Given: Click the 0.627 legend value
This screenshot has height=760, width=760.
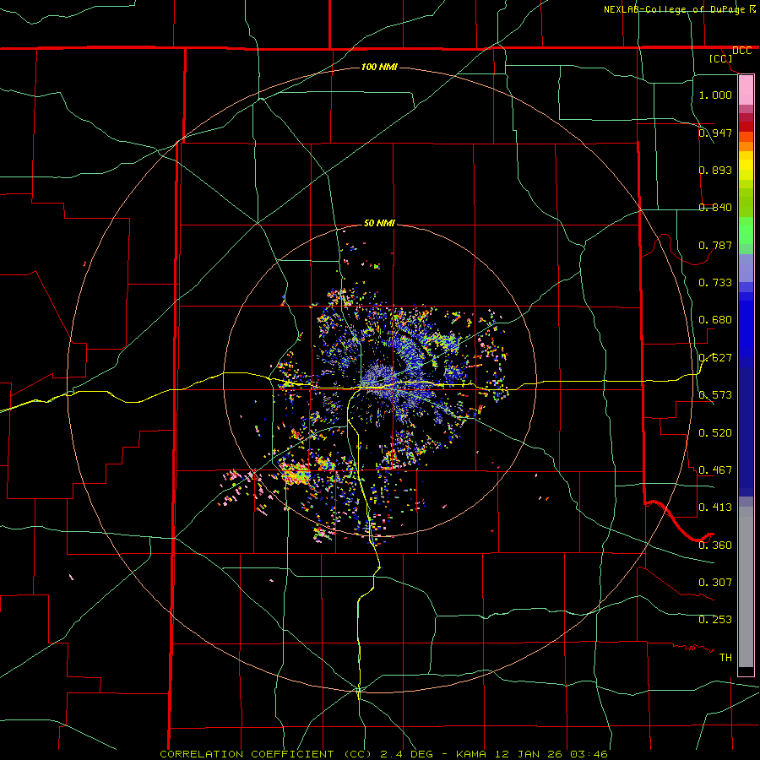Looking at the screenshot, I should point(715,358).
